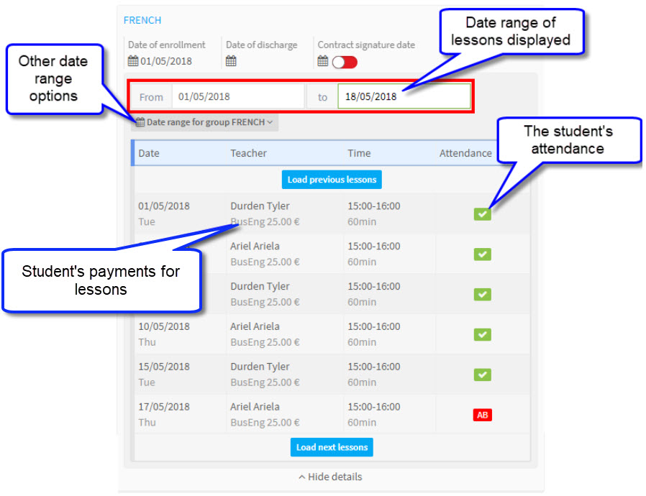Toggle the Contract signature date switch
Screen dimensions: 646x496
click(345, 63)
